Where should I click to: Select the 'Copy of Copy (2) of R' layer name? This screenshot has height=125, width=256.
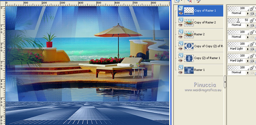point(208,46)
